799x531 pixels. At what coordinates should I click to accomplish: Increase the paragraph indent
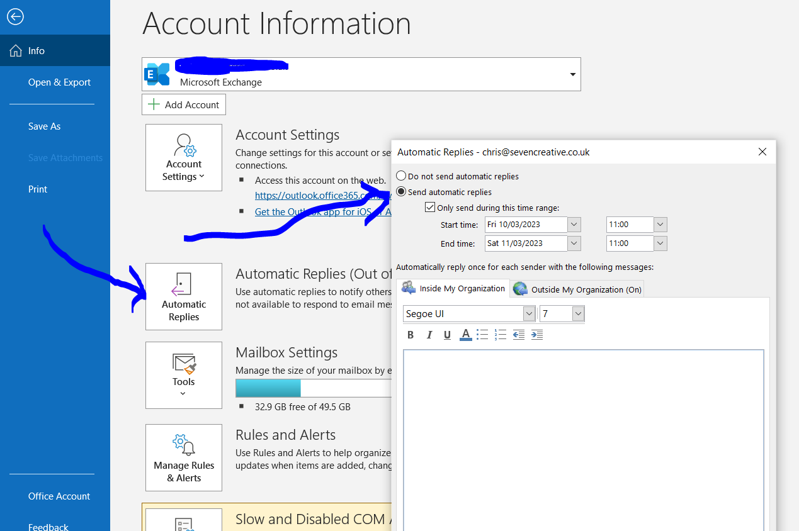537,335
